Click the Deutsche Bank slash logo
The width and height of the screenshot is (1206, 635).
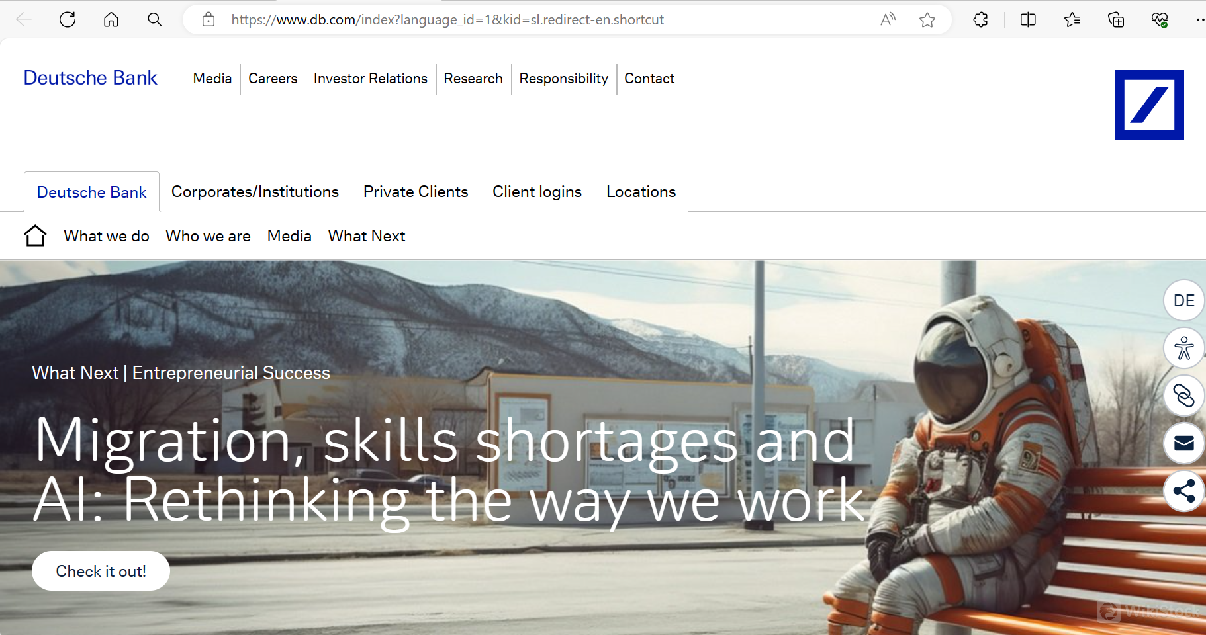click(x=1149, y=105)
